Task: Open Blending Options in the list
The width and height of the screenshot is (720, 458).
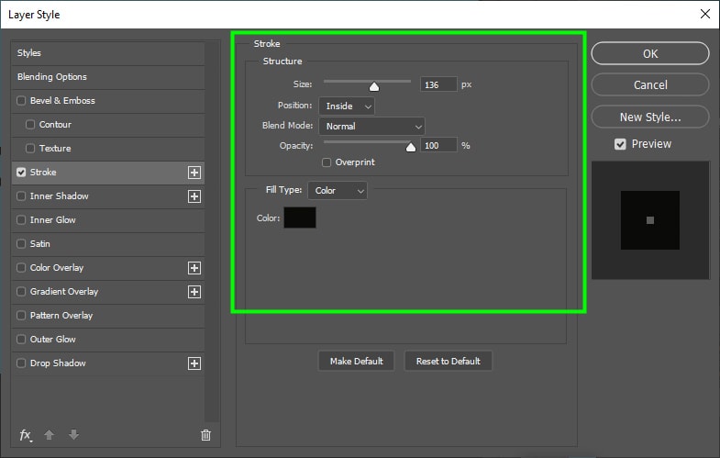Action: tap(108, 77)
